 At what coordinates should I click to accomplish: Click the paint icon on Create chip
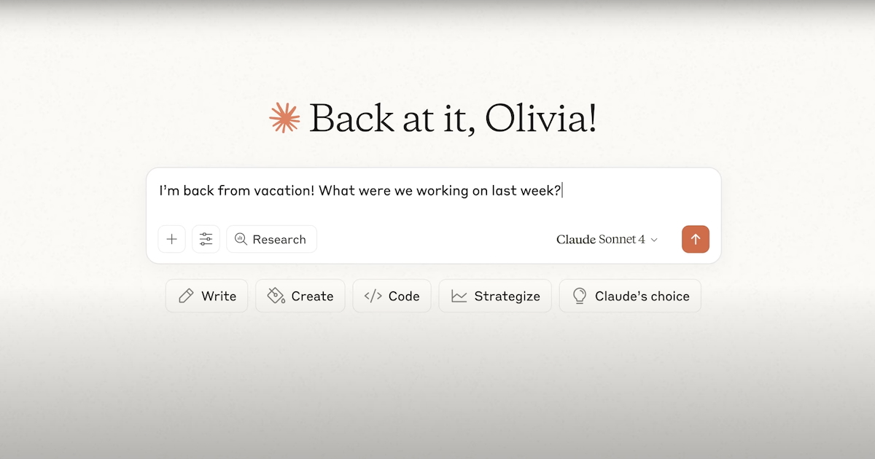point(276,296)
